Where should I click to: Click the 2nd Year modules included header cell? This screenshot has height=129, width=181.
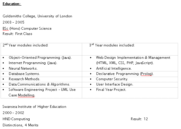pyautogui.click(x=25, y=45)
